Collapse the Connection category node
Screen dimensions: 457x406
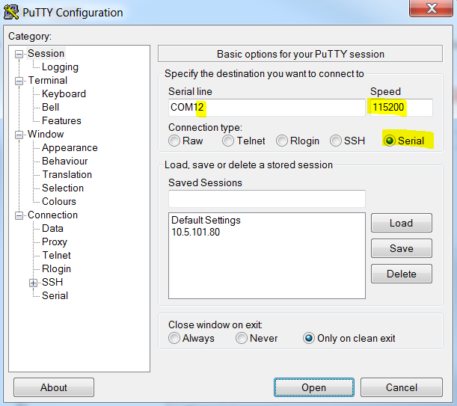[19, 215]
